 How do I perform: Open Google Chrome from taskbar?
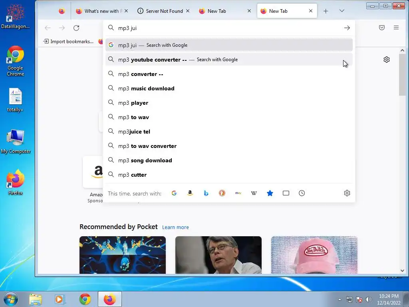tap(85, 299)
